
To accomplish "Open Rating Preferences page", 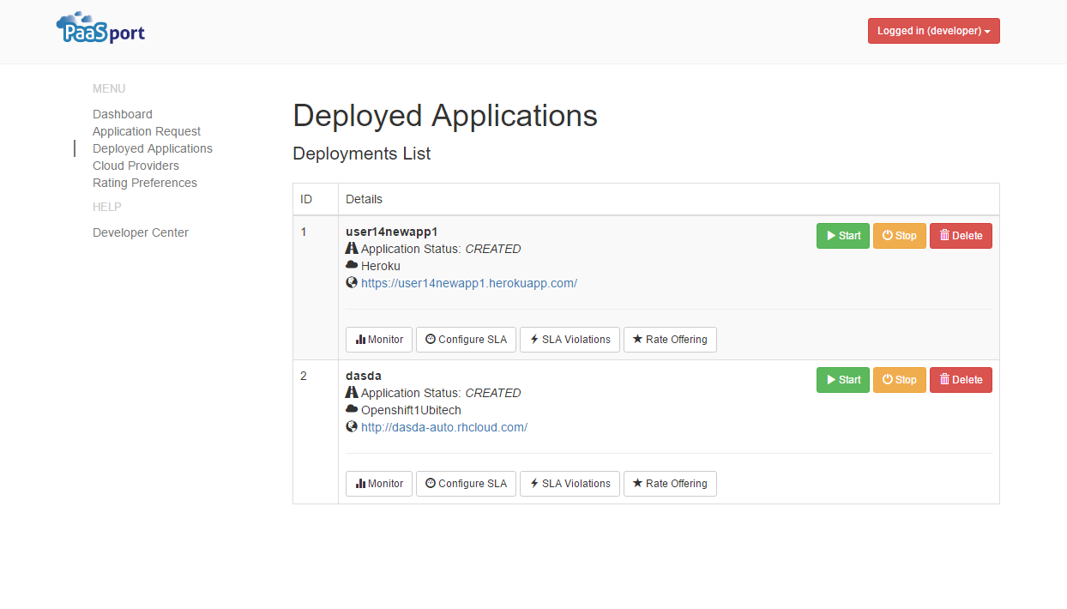I will pos(145,183).
